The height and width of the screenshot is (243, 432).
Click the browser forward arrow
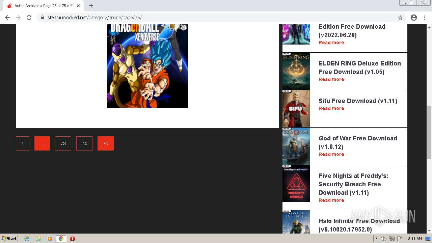tap(18, 18)
